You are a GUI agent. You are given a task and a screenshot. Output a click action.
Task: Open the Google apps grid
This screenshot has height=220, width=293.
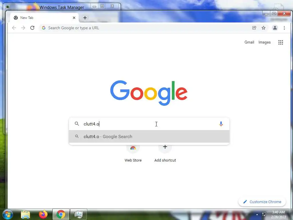[x=280, y=42]
